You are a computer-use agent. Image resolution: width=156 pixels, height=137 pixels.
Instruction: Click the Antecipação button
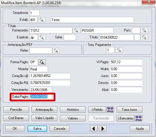pos(44,110)
